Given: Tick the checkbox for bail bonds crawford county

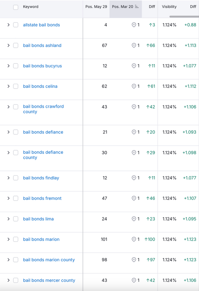Looking at the screenshot, I should 16,107.
